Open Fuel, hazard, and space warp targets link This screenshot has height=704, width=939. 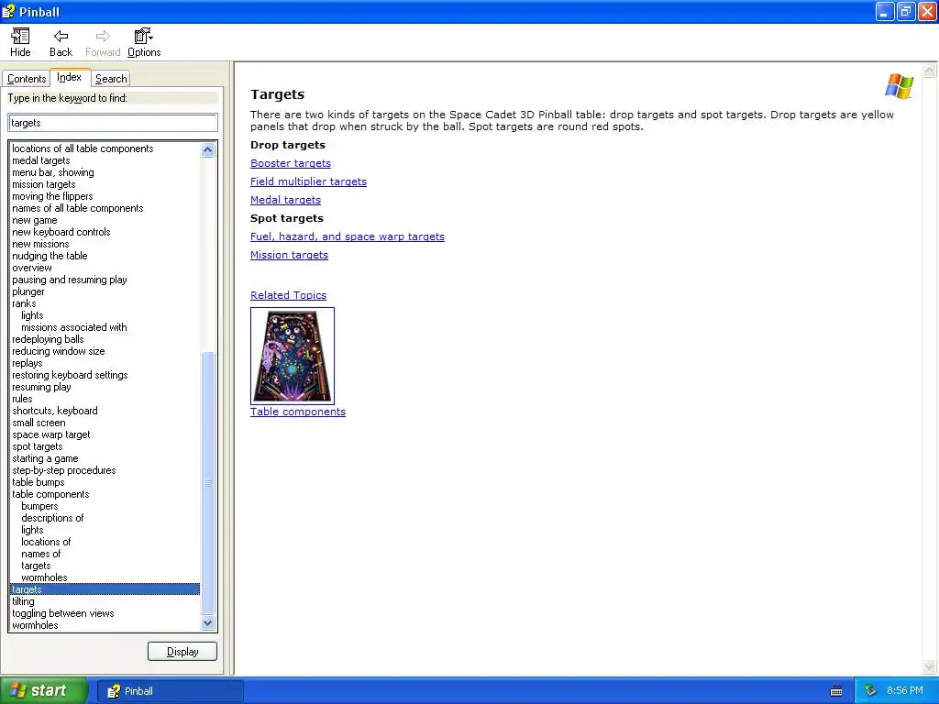tap(348, 236)
